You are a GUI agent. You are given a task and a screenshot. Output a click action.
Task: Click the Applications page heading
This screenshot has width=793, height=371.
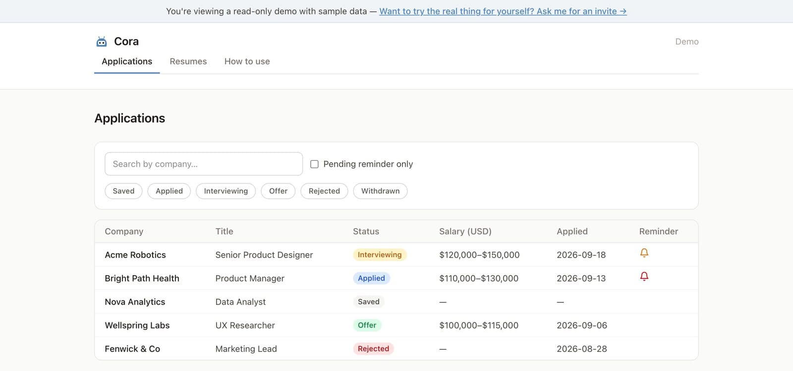coord(130,118)
